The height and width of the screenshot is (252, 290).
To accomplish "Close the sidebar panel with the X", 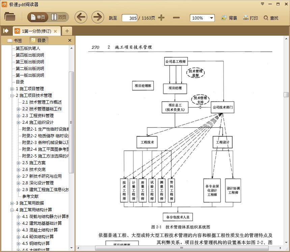I will point(70,40).
